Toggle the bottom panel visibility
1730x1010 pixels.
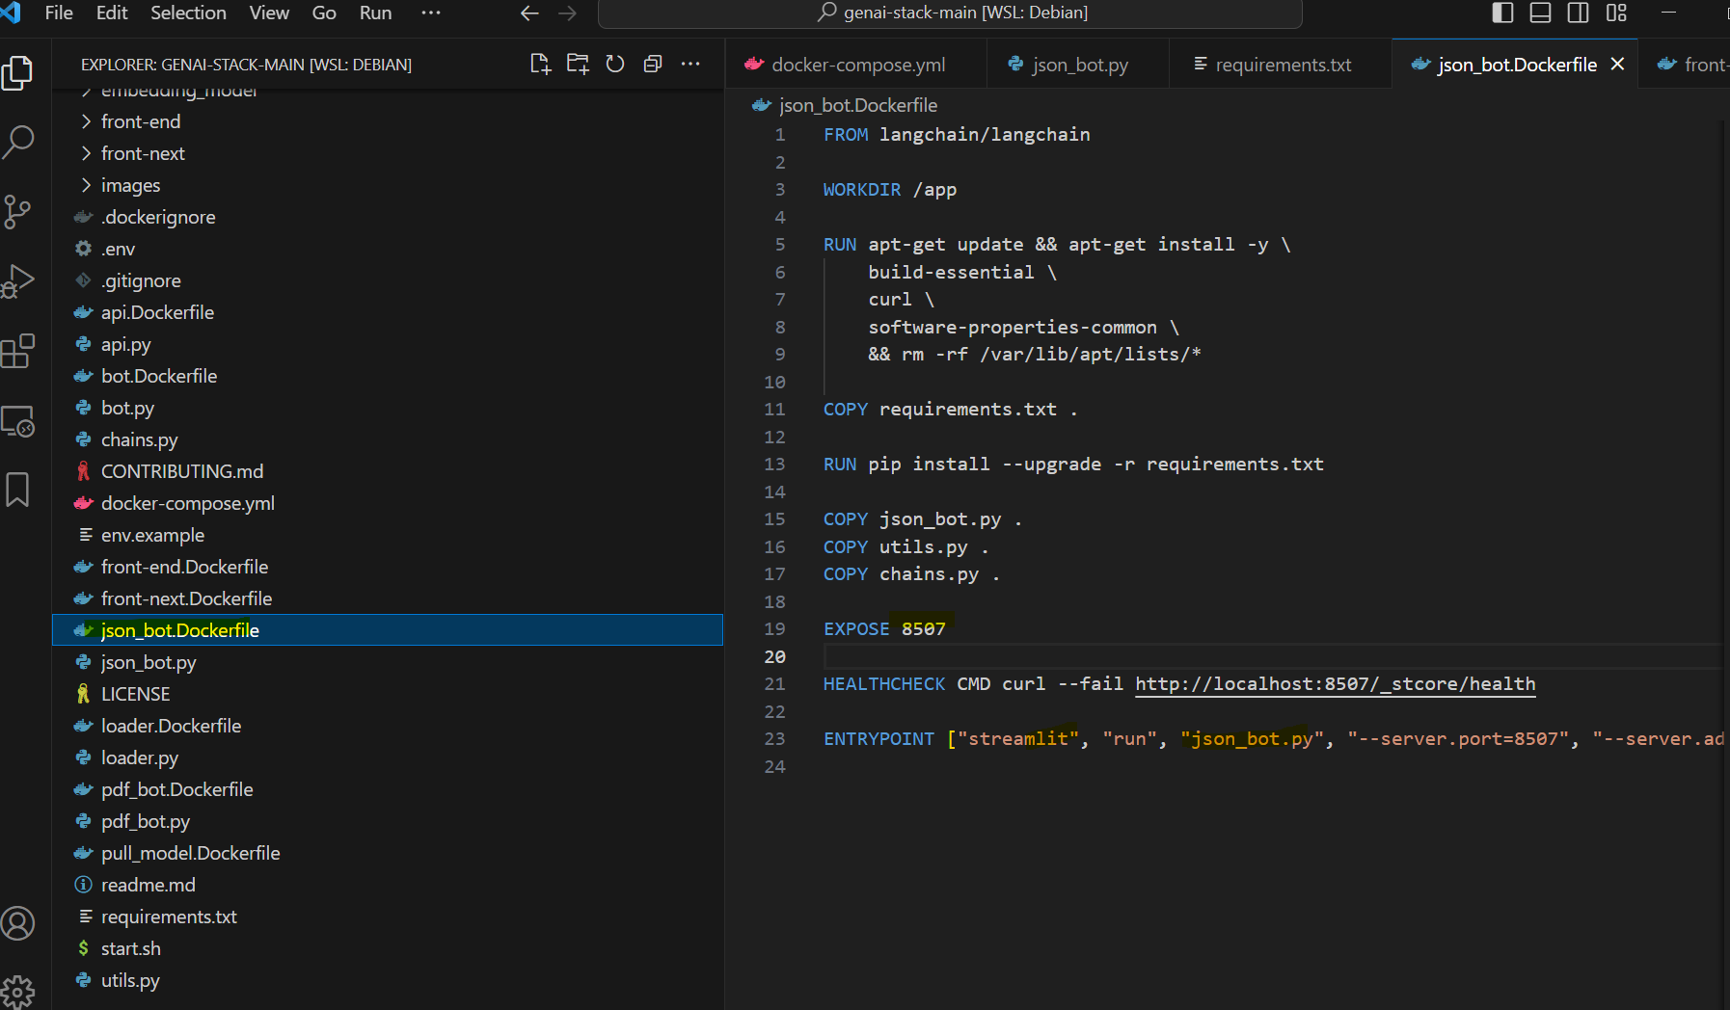click(x=1540, y=13)
